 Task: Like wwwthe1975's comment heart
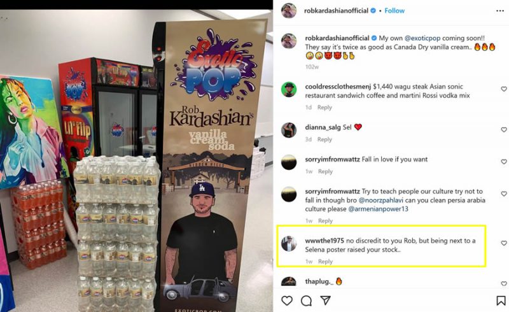pyautogui.click(x=504, y=243)
